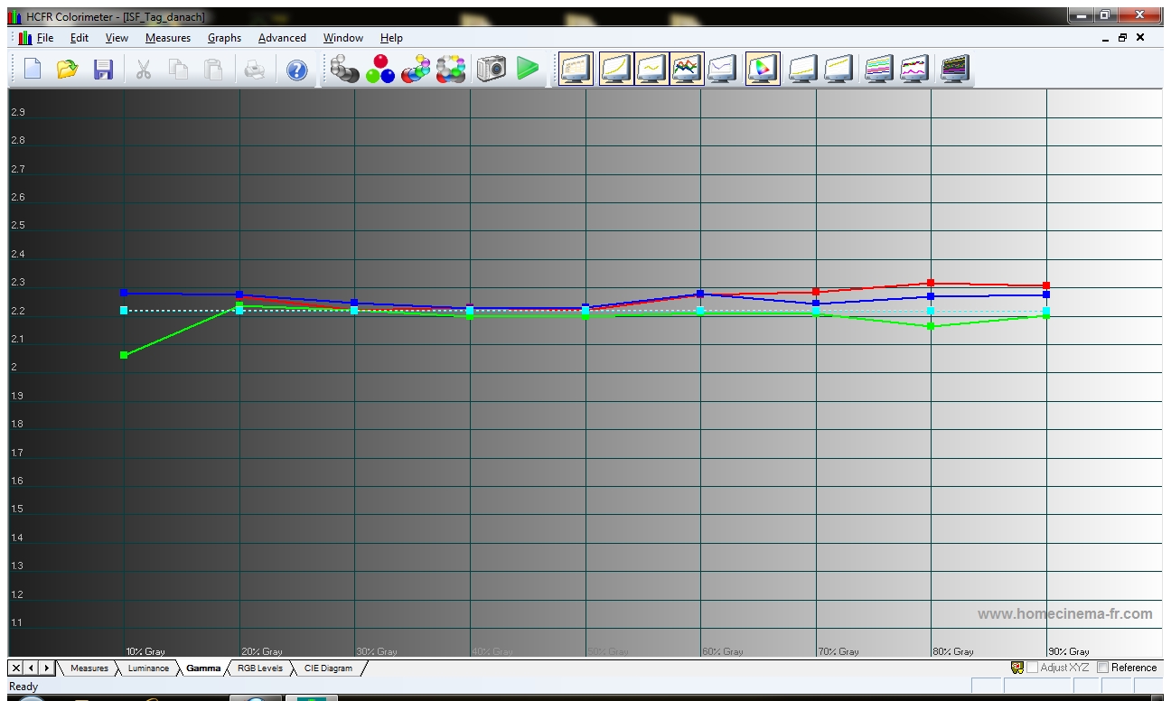Toggle the Reference checkbox
Image resolution: width=1171 pixels, height=701 pixels.
coord(1103,668)
